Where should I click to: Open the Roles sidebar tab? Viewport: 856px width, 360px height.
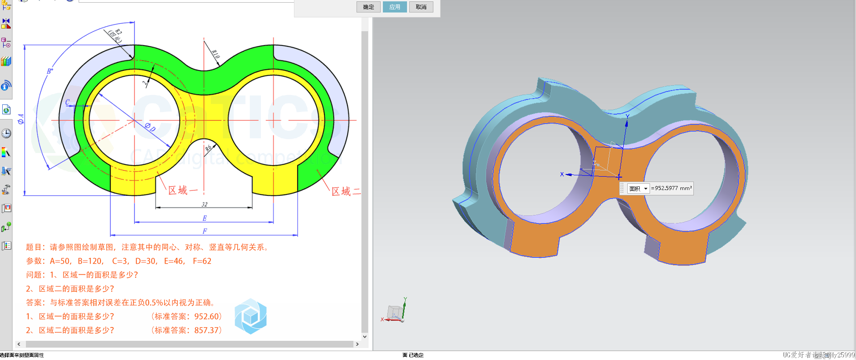tap(6, 209)
